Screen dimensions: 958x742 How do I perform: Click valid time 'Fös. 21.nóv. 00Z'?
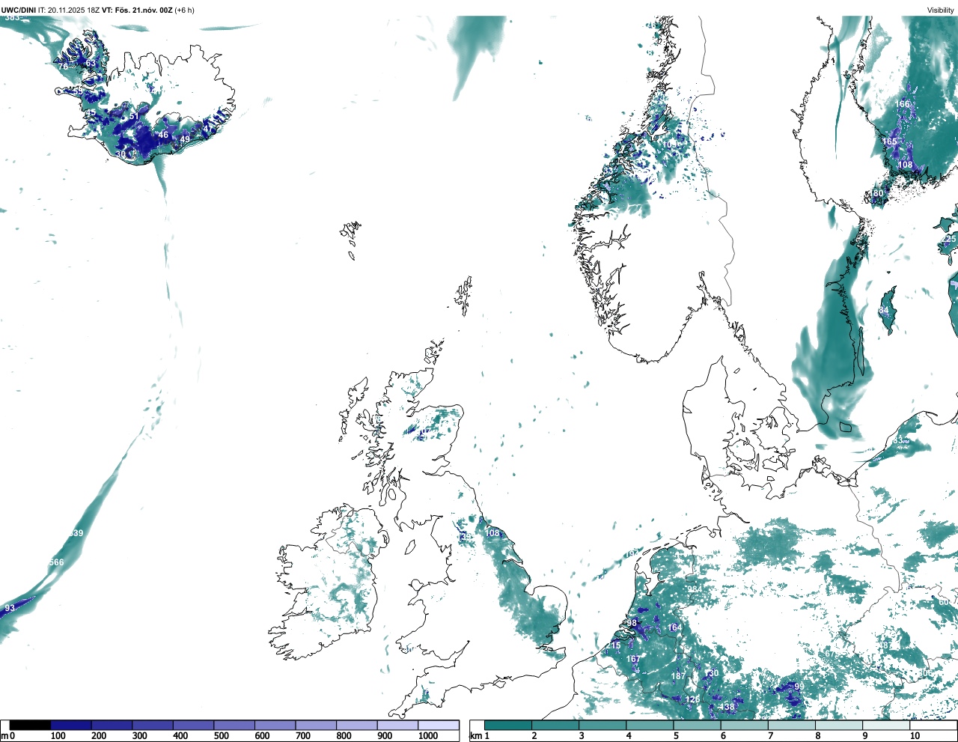[143, 10]
